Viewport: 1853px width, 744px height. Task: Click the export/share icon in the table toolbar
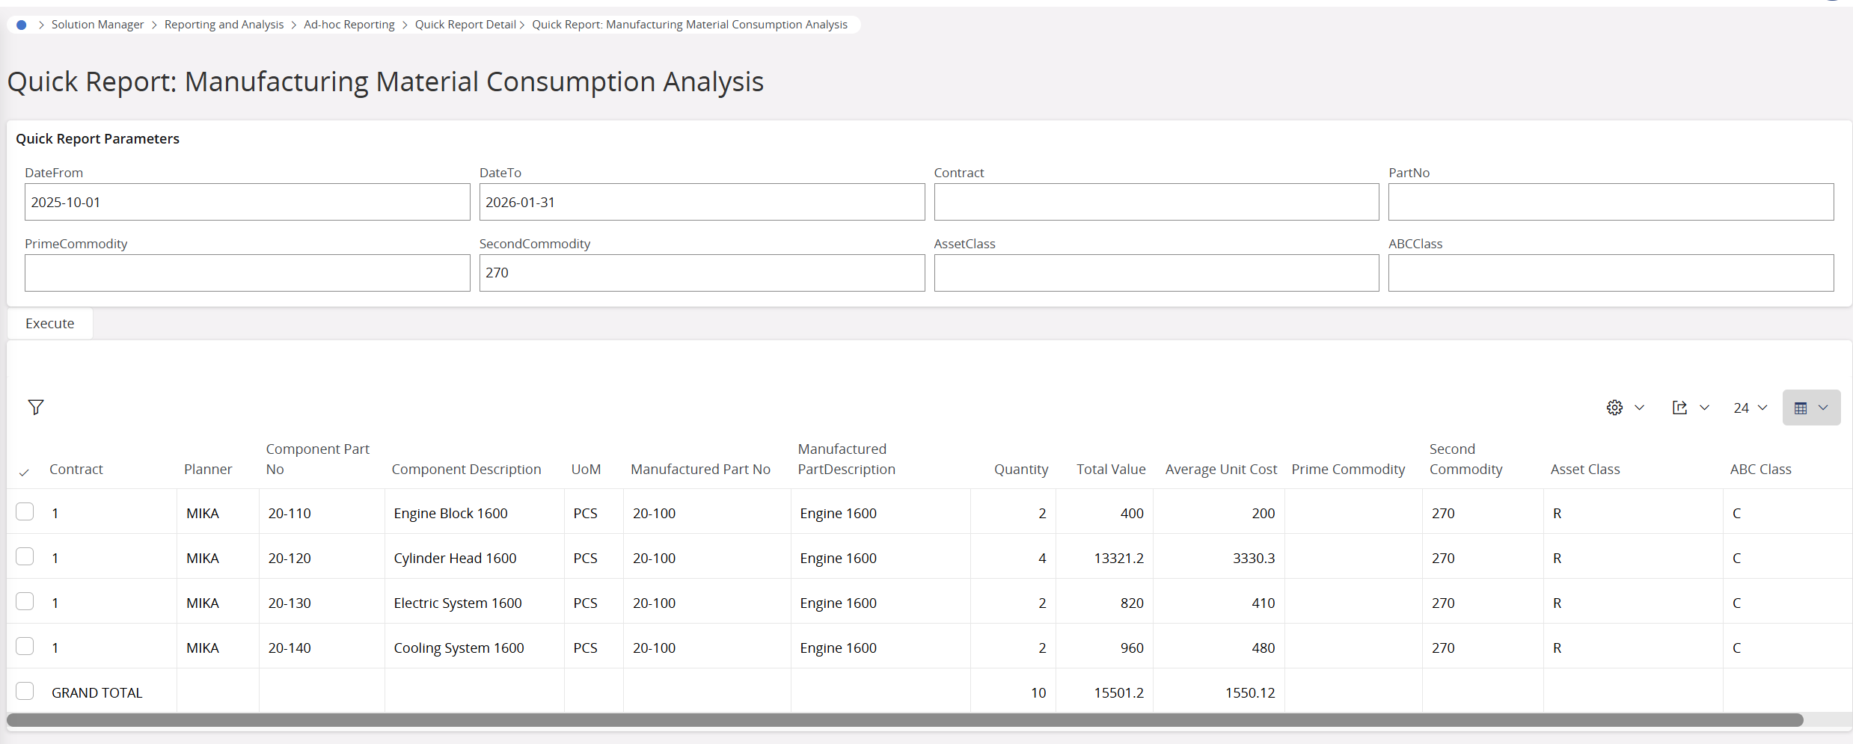pos(1680,408)
